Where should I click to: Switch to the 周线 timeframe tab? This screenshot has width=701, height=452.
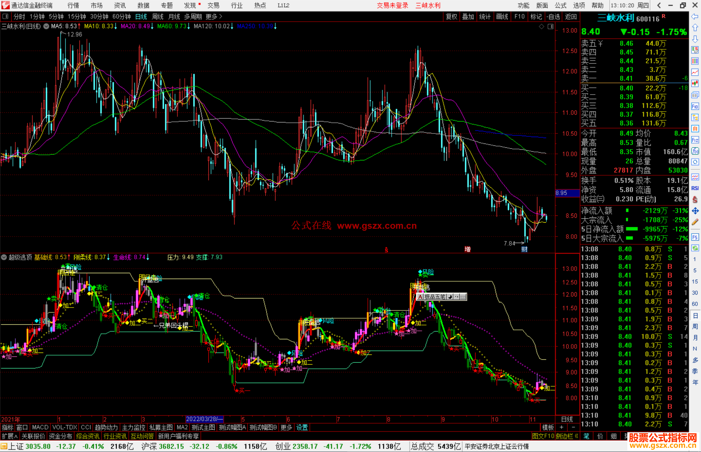pos(158,17)
